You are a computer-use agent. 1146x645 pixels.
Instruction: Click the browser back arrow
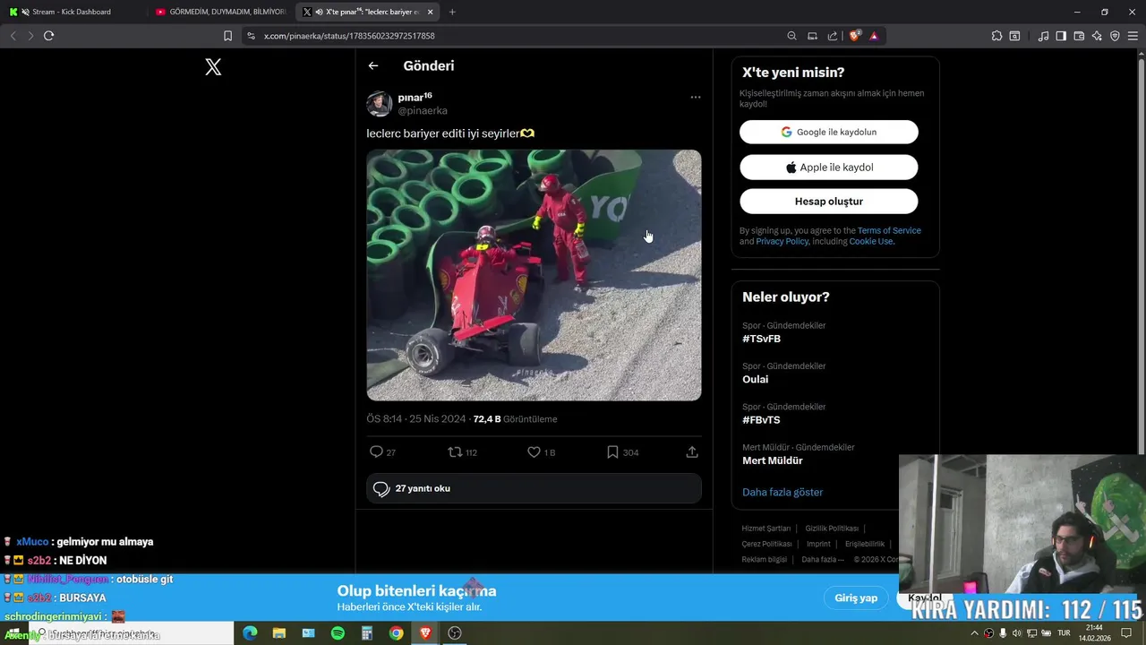coord(13,36)
